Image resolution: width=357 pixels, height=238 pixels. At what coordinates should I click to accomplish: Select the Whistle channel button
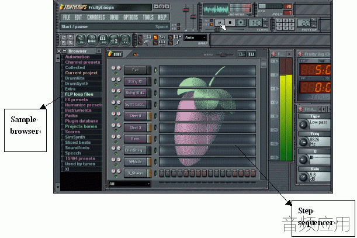(x=135, y=162)
